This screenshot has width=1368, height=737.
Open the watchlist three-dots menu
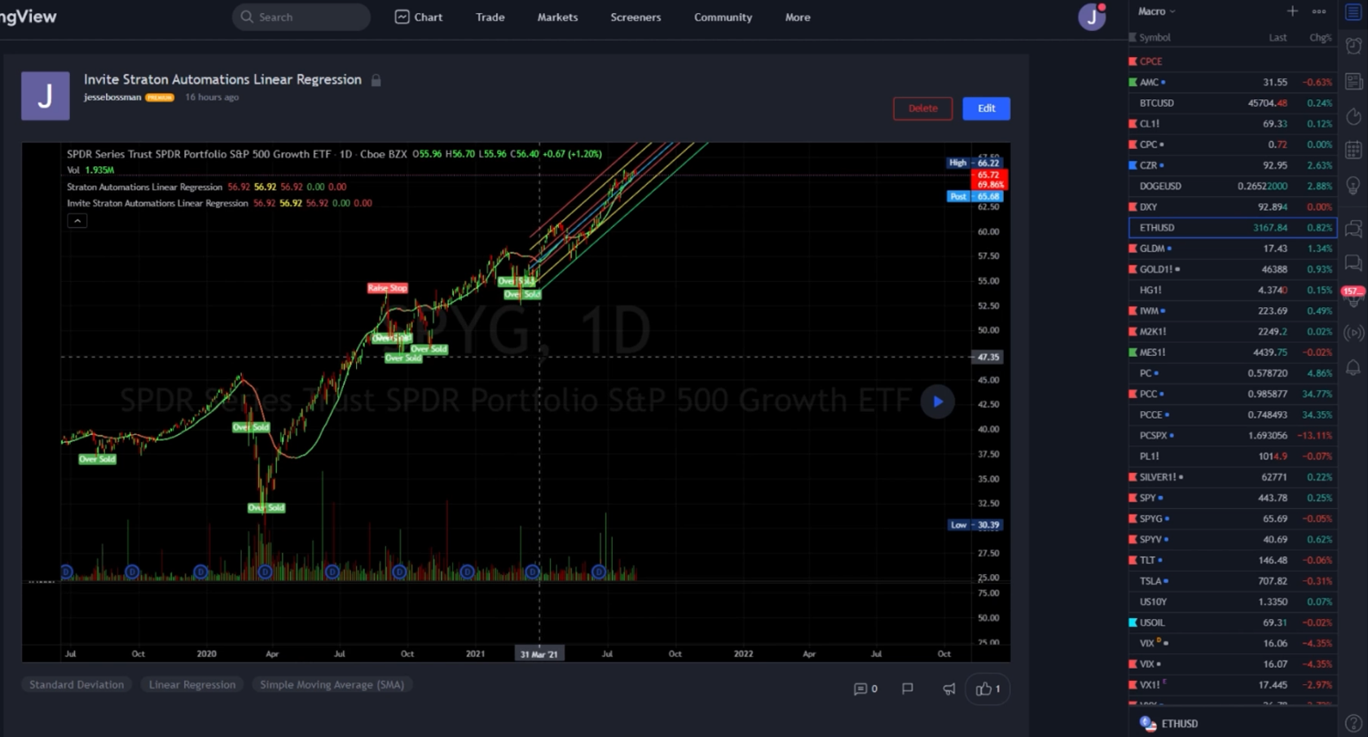(1319, 11)
